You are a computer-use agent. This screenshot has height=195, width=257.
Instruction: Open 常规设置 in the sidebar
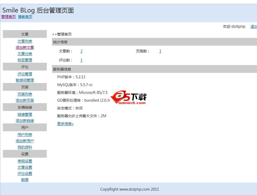[x=25, y=161]
